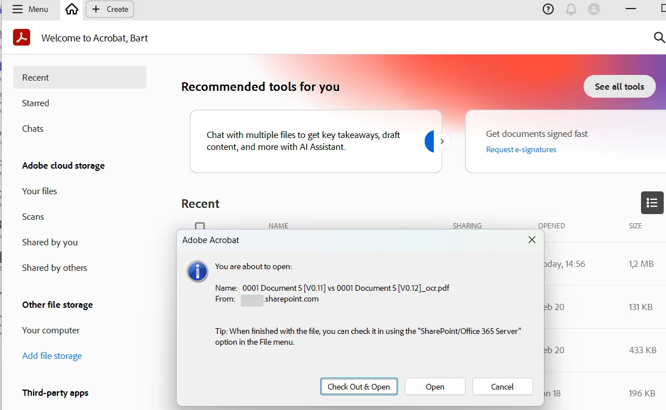666x410 pixels.
Task: Click the next arrow on tool carousel
Action: click(442, 141)
